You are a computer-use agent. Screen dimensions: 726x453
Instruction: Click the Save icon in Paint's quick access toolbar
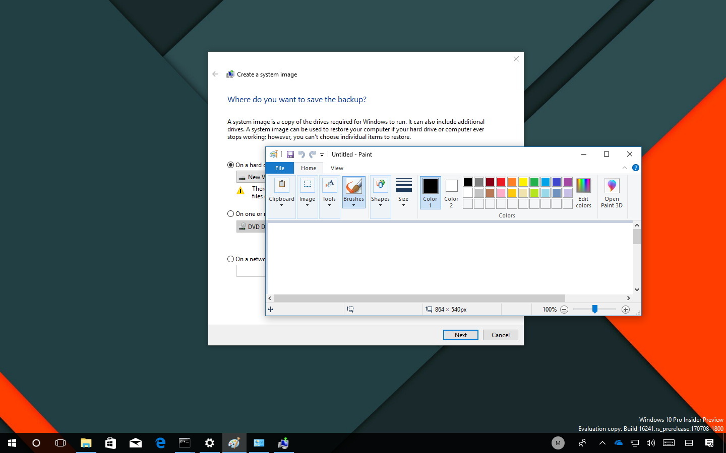290,155
